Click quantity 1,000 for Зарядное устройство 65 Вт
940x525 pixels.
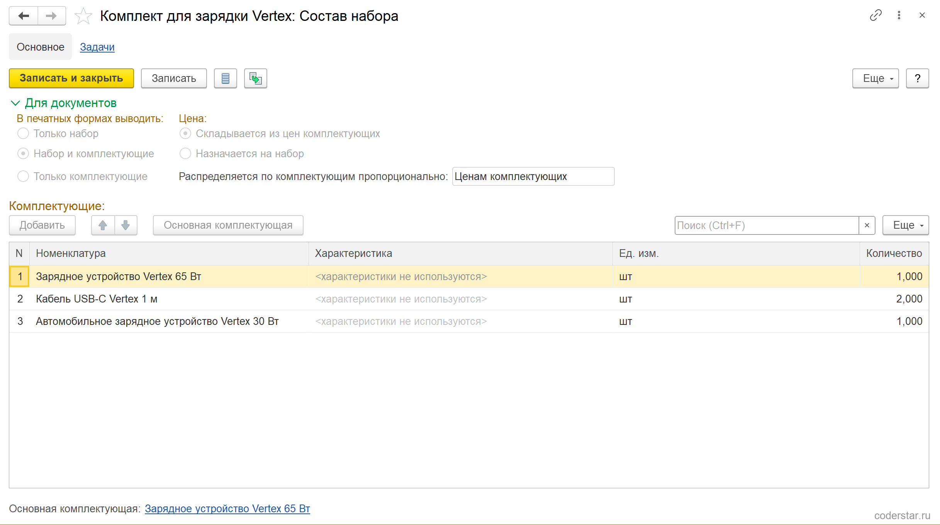click(894, 277)
